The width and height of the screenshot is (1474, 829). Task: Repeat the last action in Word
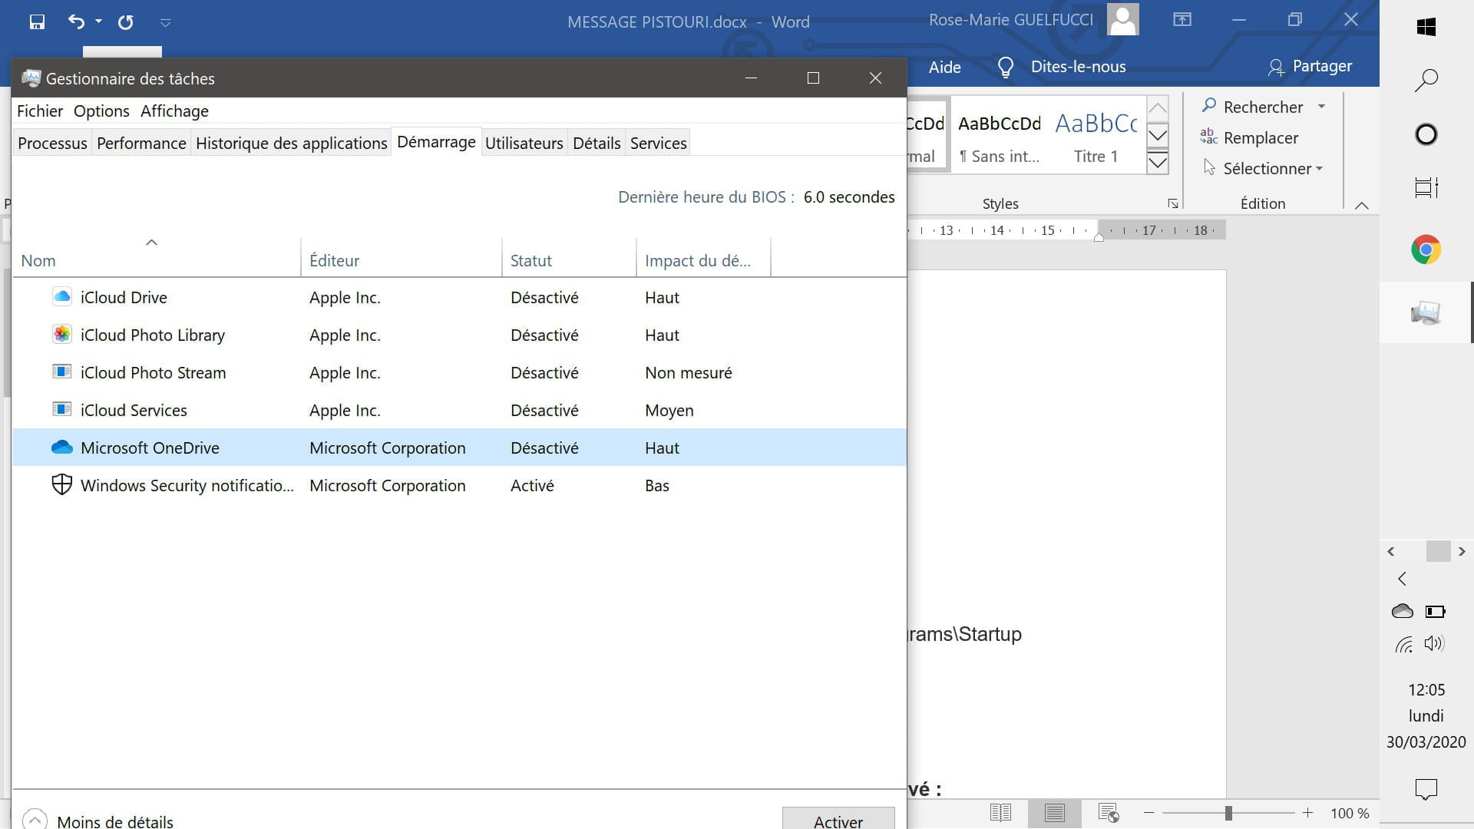coord(126,21)
